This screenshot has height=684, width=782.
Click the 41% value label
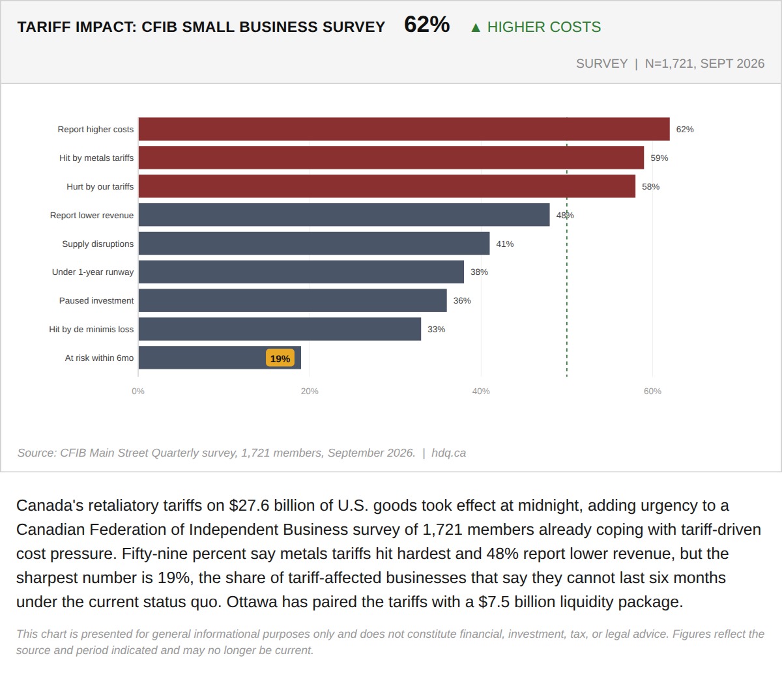pos(505,244)
